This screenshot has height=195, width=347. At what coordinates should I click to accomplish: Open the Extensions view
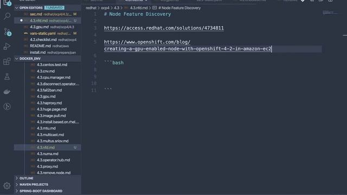coord(7,61)
